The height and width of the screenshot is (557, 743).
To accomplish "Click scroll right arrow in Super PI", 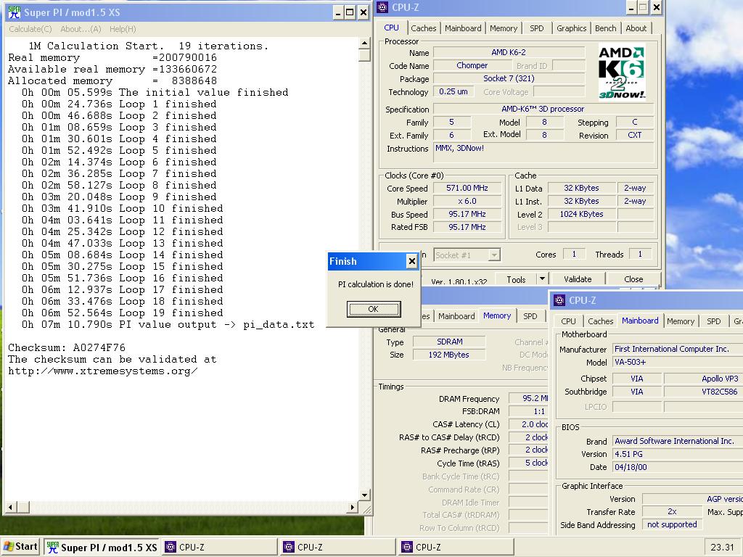I will tap(352, 507).
